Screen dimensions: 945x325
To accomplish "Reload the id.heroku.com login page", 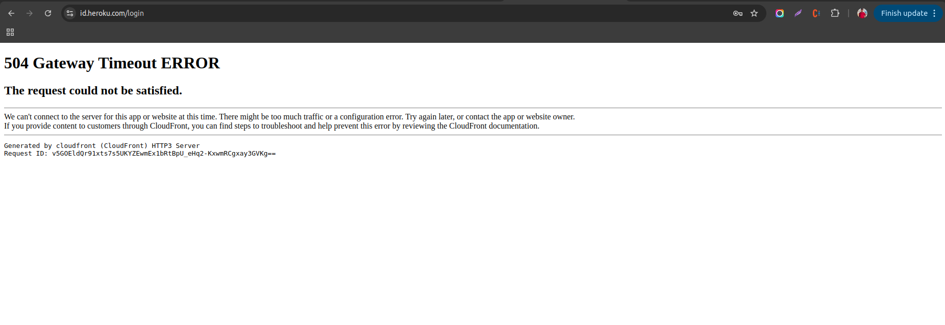I will 48,13.
